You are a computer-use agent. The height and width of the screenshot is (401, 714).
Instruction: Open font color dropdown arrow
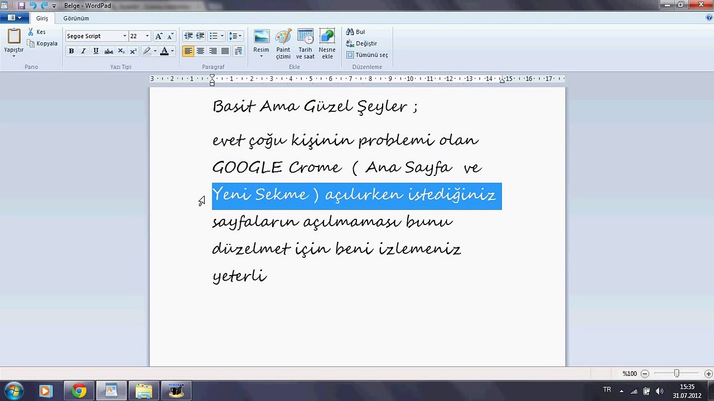172,51
